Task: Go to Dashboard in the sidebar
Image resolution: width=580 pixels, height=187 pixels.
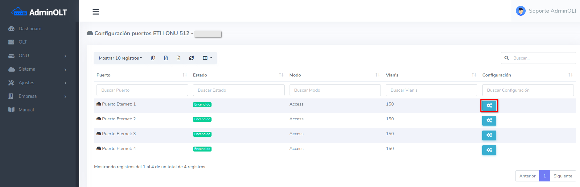Action: (30, 29)
